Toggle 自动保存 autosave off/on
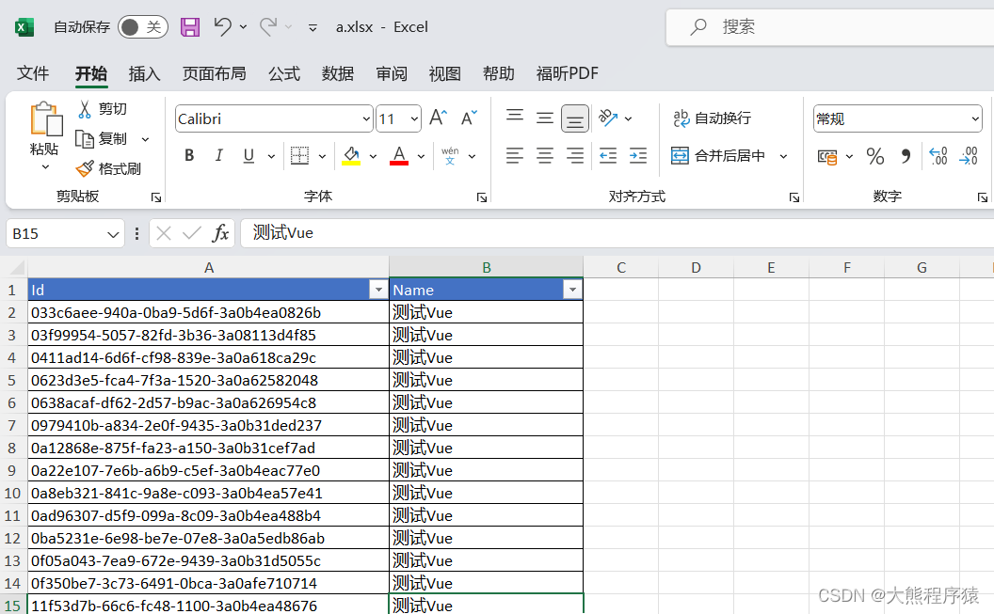Image resolution: width=994 pixels, height=614 pixels. (142, 26)
